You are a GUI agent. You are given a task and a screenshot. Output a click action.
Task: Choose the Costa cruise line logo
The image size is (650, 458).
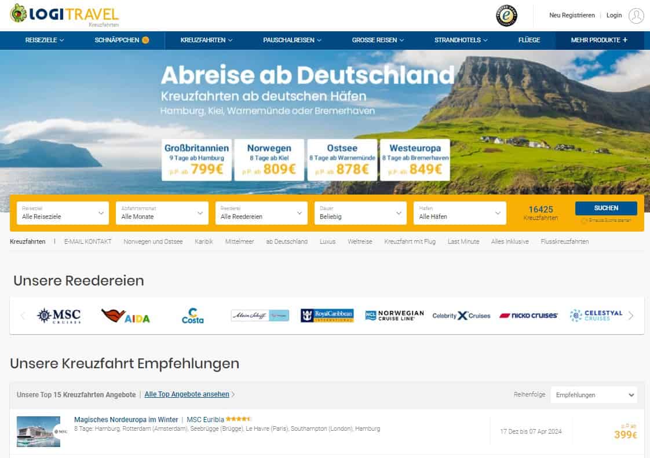pyautogui.click(x=192, y=316)
